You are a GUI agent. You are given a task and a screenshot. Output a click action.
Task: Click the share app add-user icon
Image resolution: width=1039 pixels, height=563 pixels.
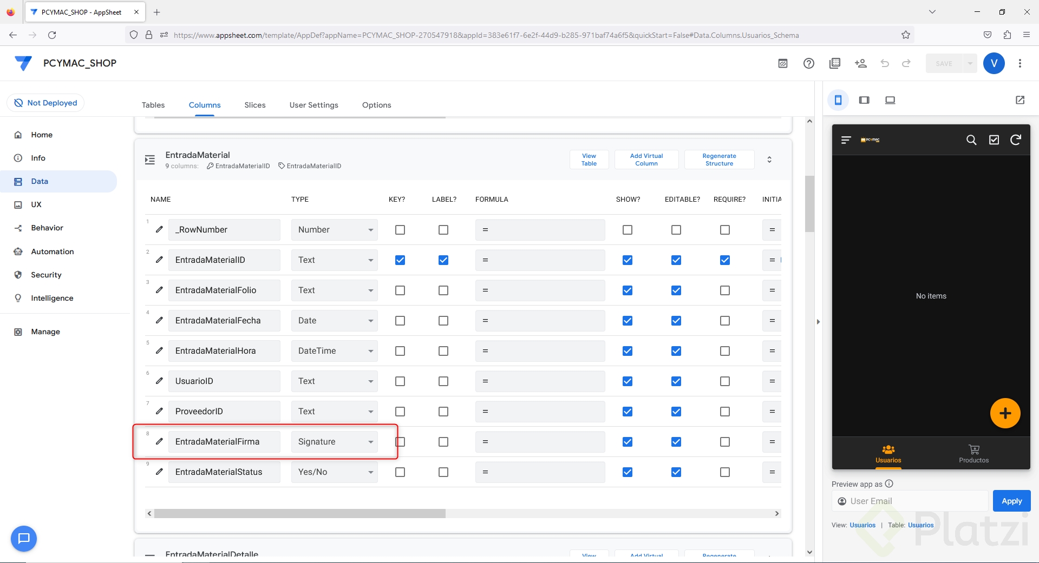point(860,63)
